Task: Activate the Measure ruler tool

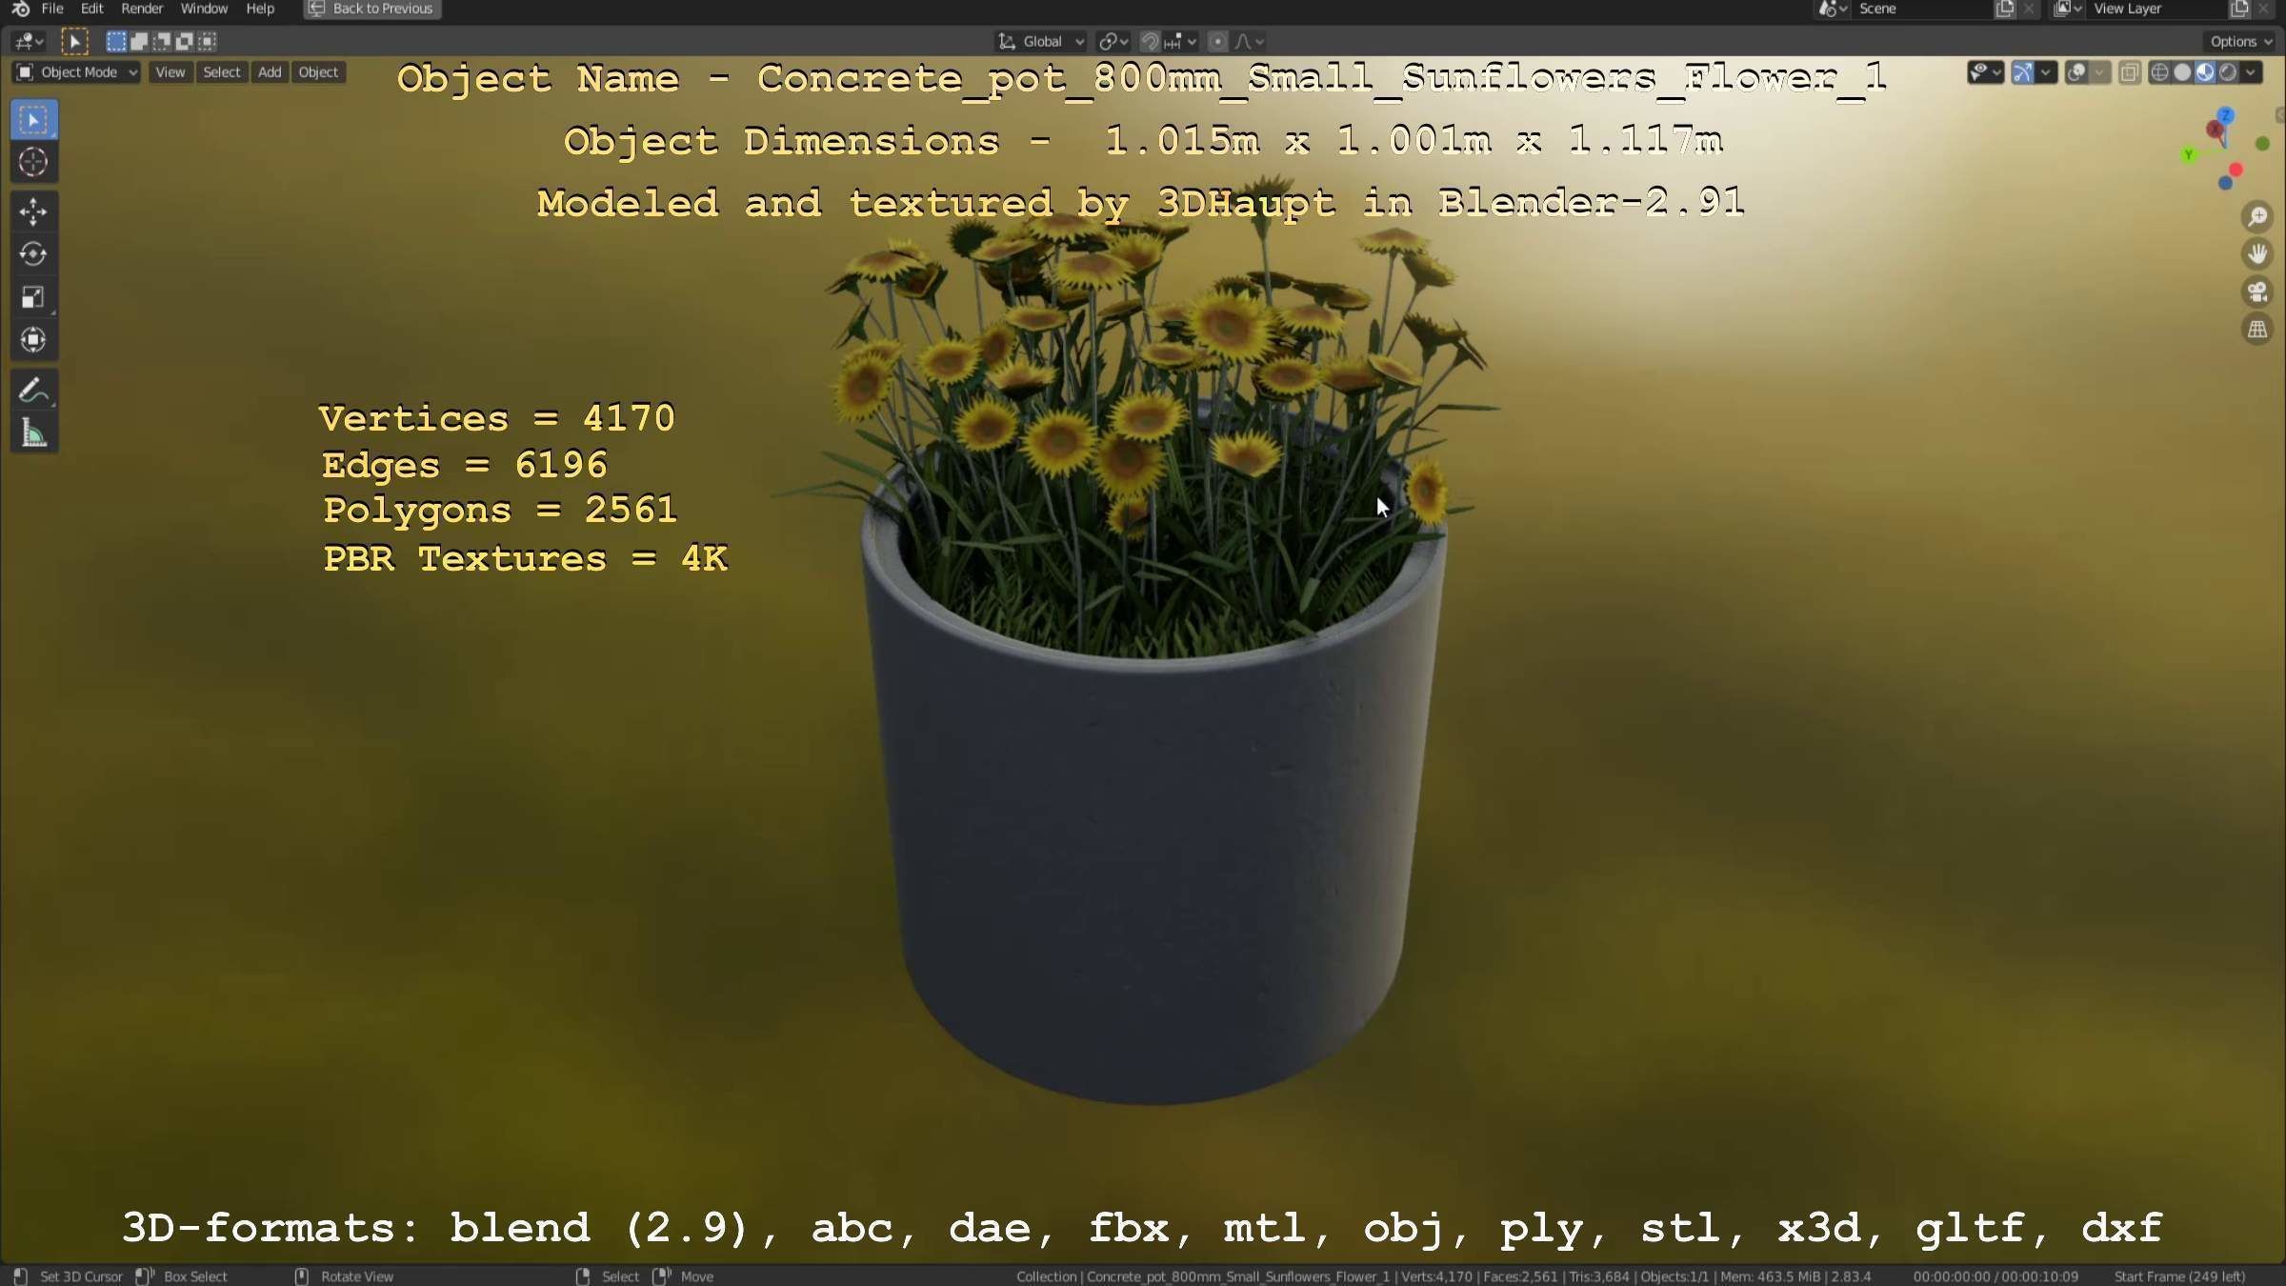Action: coord(33,433)
